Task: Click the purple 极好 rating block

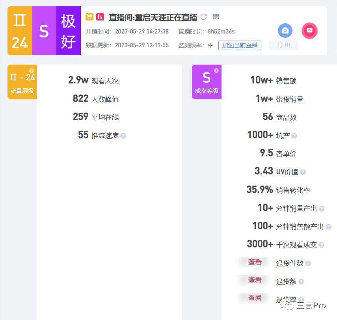Action: 69,31
